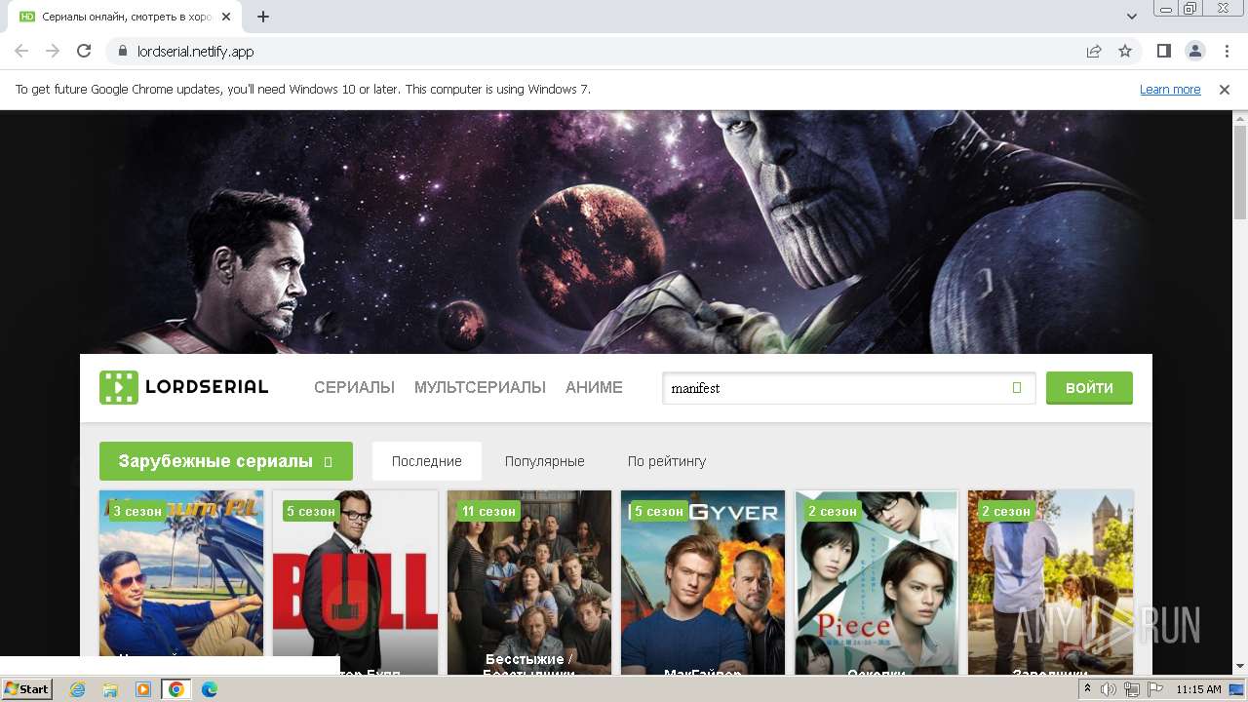Click scrollbar down arrow
Screen dimensions: 1248x702
tap(1240, 666)
